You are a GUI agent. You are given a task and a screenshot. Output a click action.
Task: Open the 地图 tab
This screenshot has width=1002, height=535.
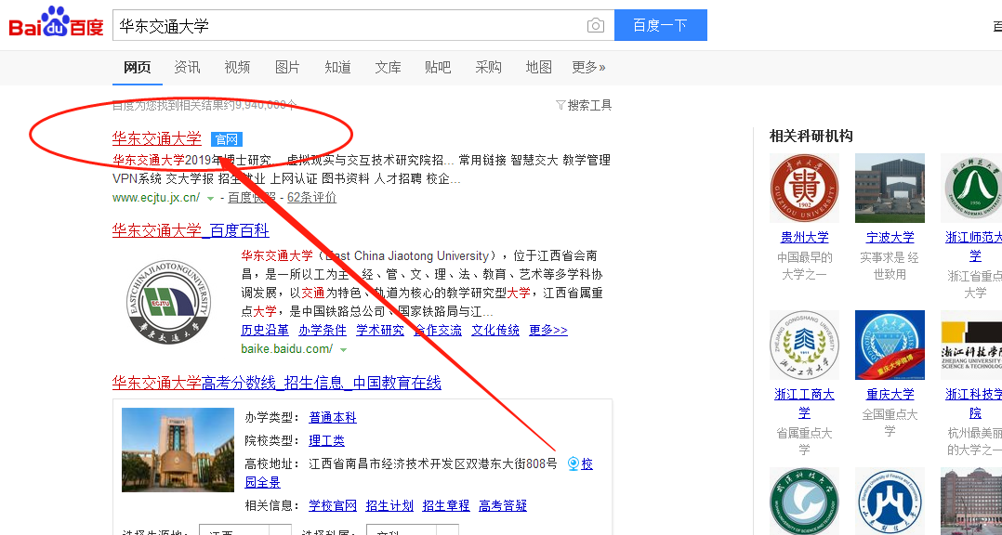click(538, 67)
